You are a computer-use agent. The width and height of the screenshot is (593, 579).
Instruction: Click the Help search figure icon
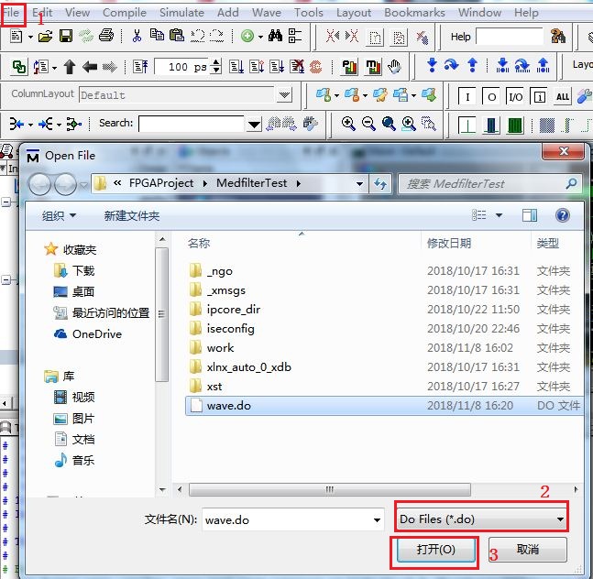tap(558, 37)
